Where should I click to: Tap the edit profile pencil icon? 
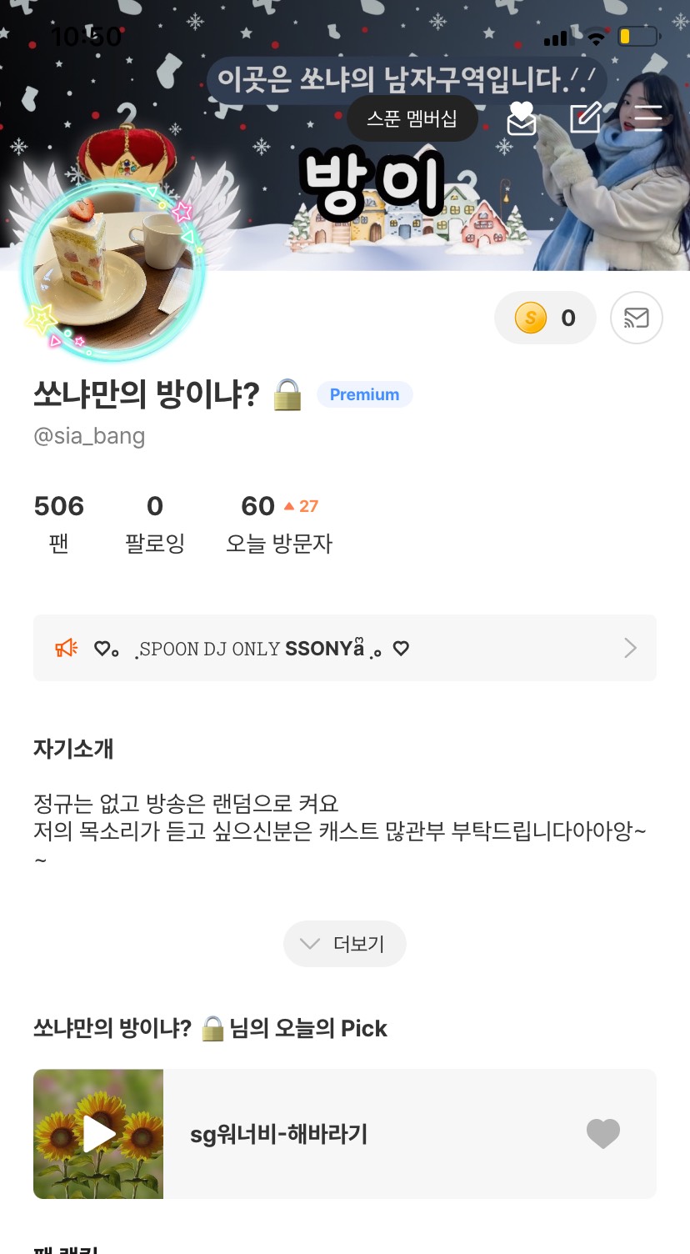[x=585, y=118]
